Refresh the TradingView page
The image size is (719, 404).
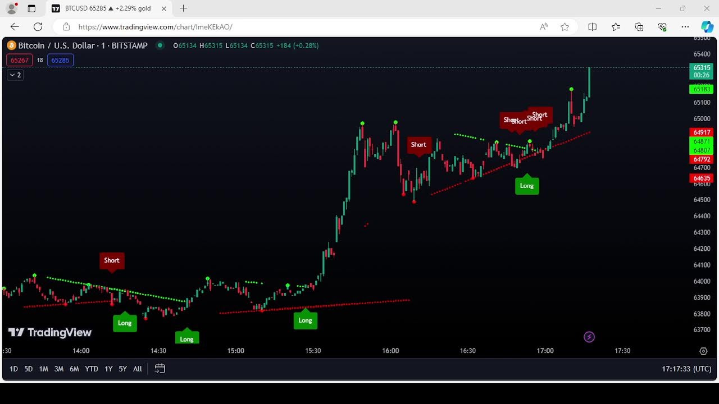[x=38, y=27]
